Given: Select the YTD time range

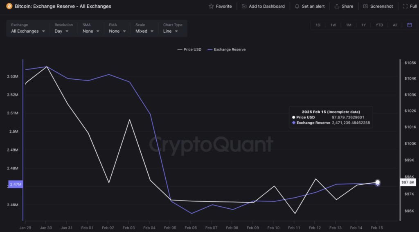Looking at the screenshot, I should tap(379, 25).
